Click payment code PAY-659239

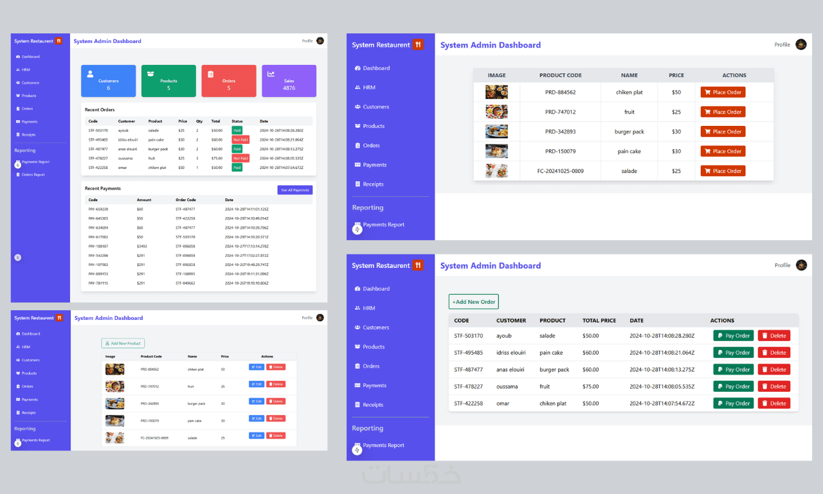98,209
